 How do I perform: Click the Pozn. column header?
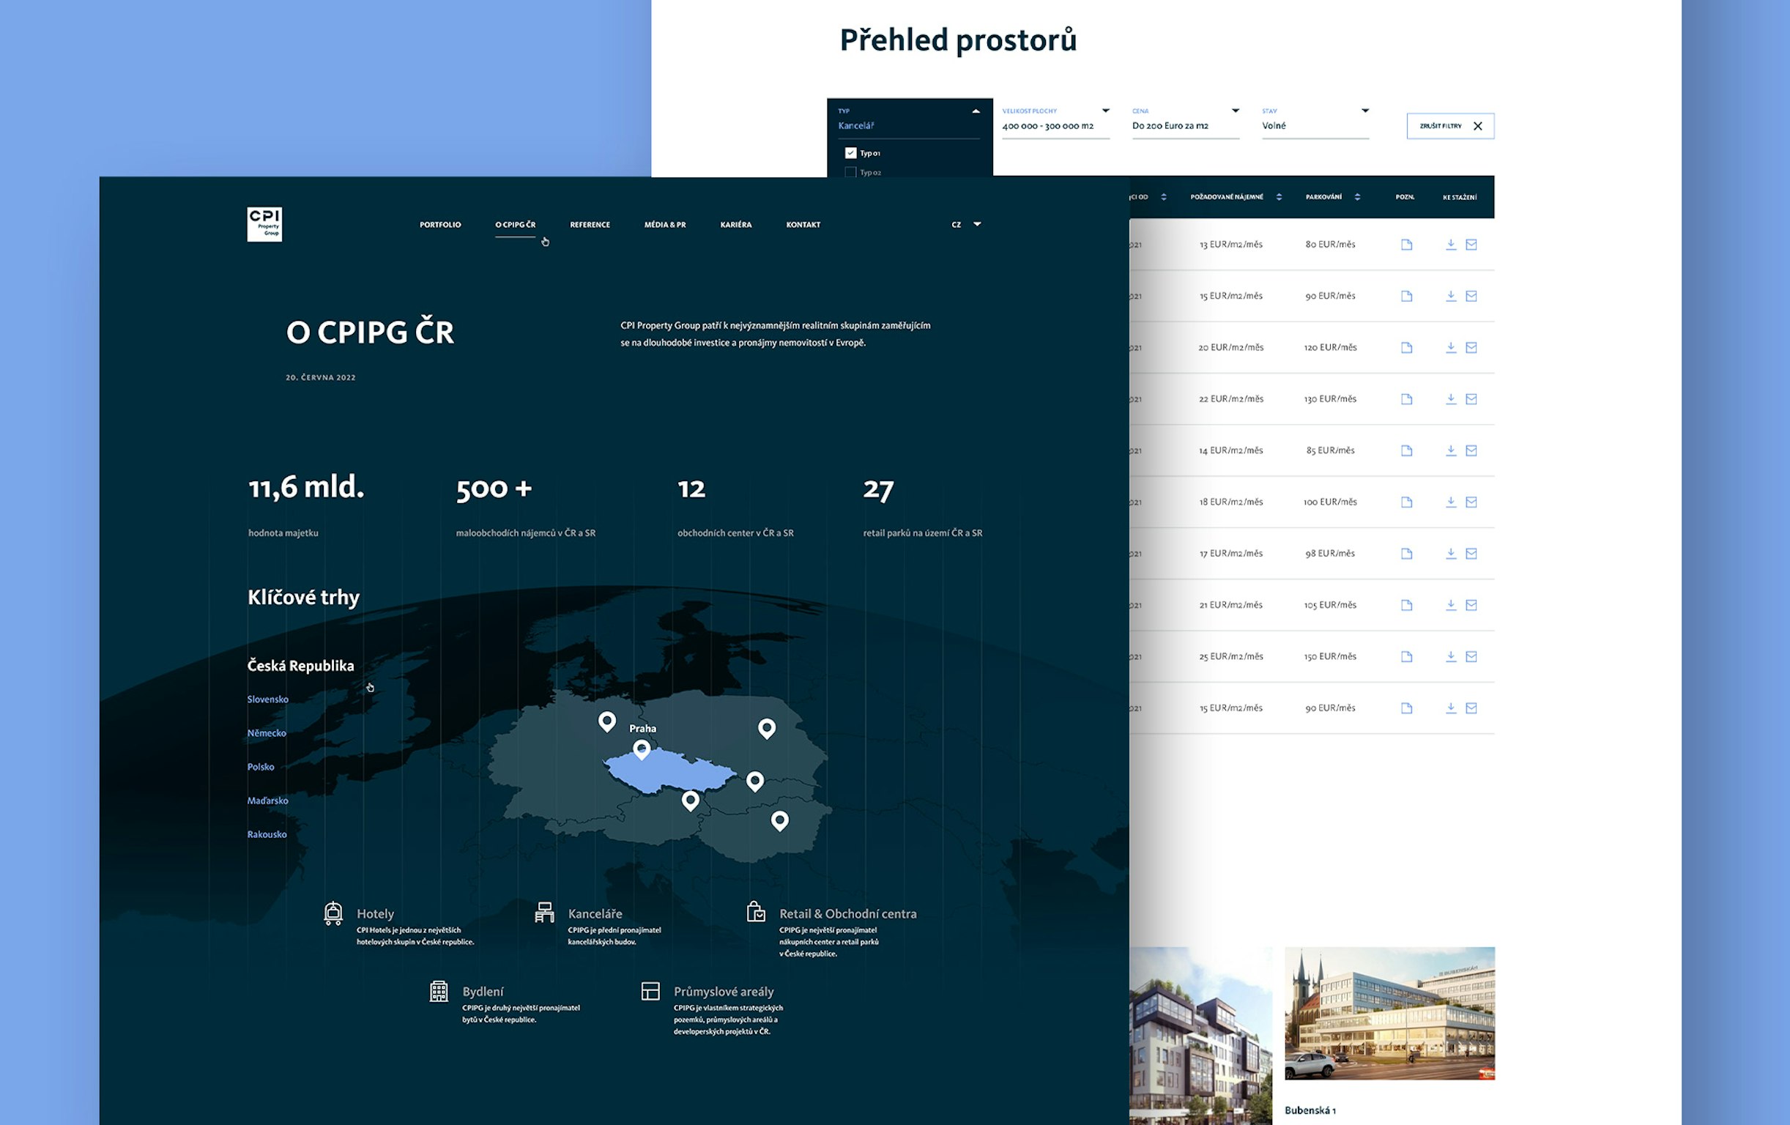click(1405, 197)
